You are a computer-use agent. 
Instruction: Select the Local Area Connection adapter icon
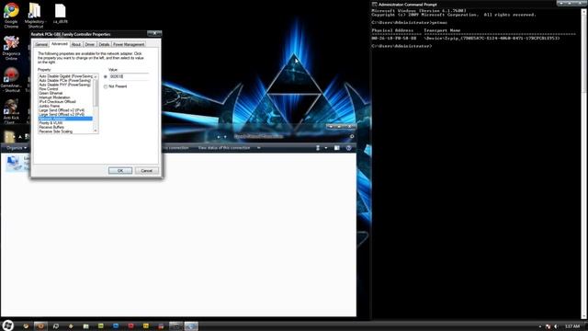14,164
